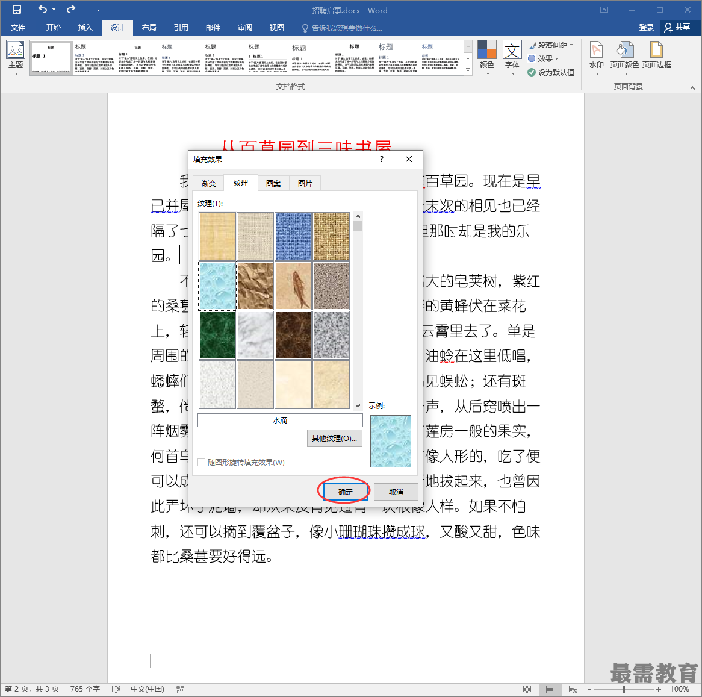The image size is (702, 697).
Task: Select the 纹理 tab in fill dialog
Action: click(x=241, y=183)
